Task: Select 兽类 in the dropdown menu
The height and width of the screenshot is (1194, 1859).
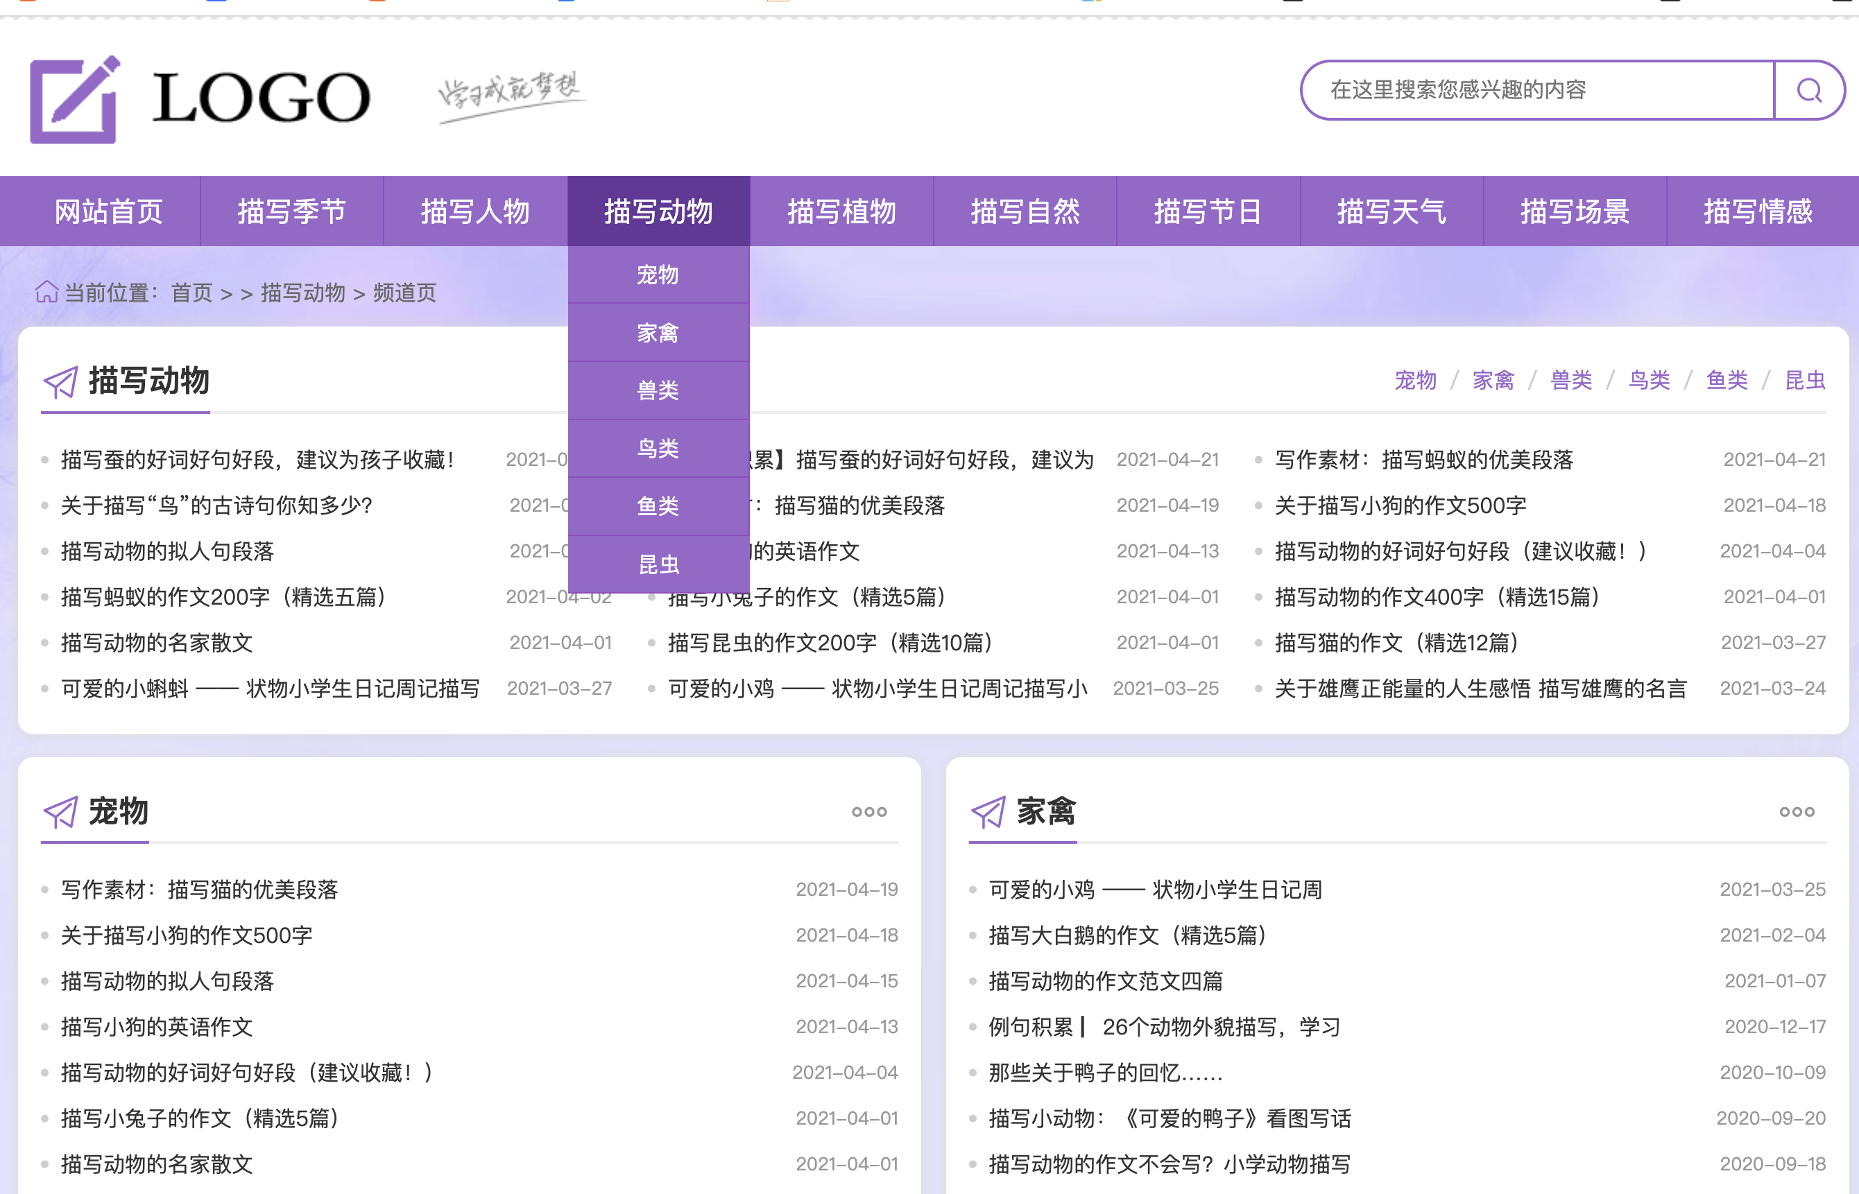Action: click(658, 391)
